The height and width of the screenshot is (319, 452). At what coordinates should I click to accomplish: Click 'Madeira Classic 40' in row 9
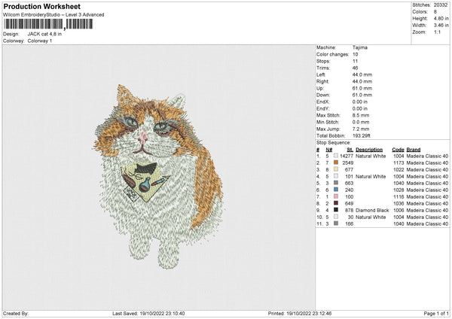click(427, 210)
